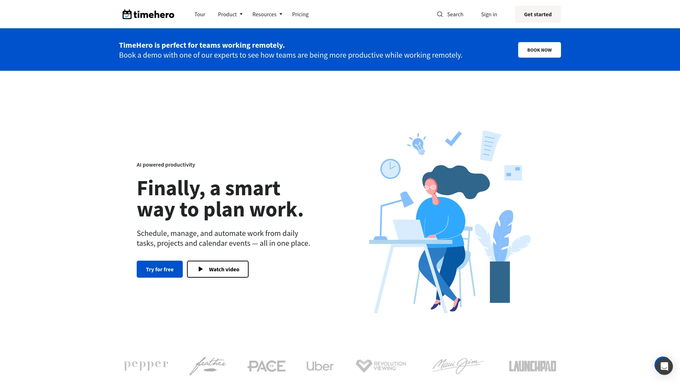Click the TimeHero calendar/logo icon
This screenshot has height=382, width=680.
click(126, 15)
